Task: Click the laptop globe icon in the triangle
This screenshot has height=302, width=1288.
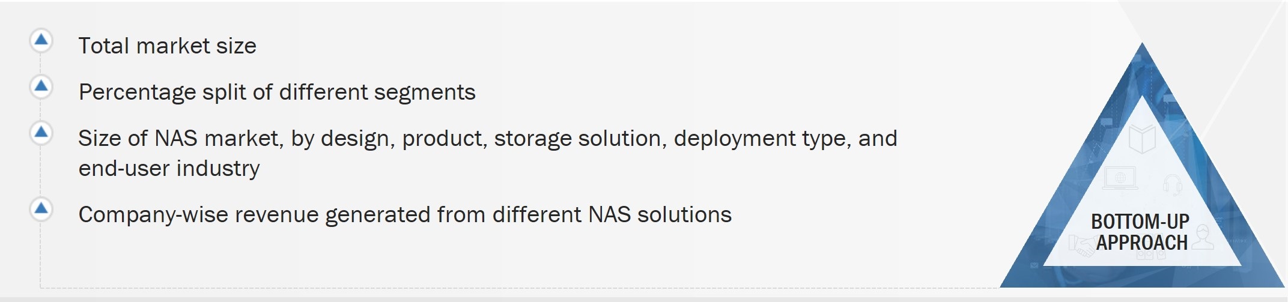Action: [x=1120, y=178]
